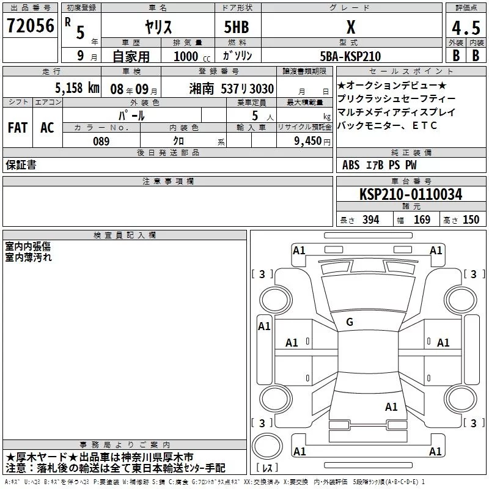Select the バックモニター、ETC line
Viewport: 489px width, 489px height.
388,125
